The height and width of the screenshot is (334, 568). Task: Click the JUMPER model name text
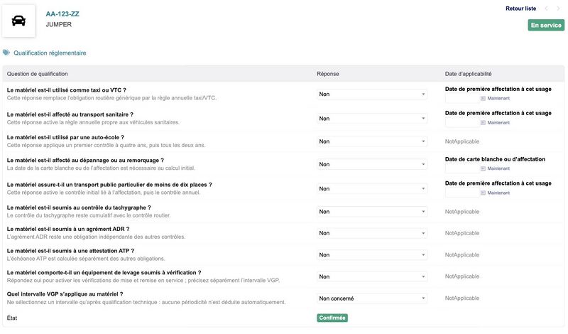pos(59,25)
